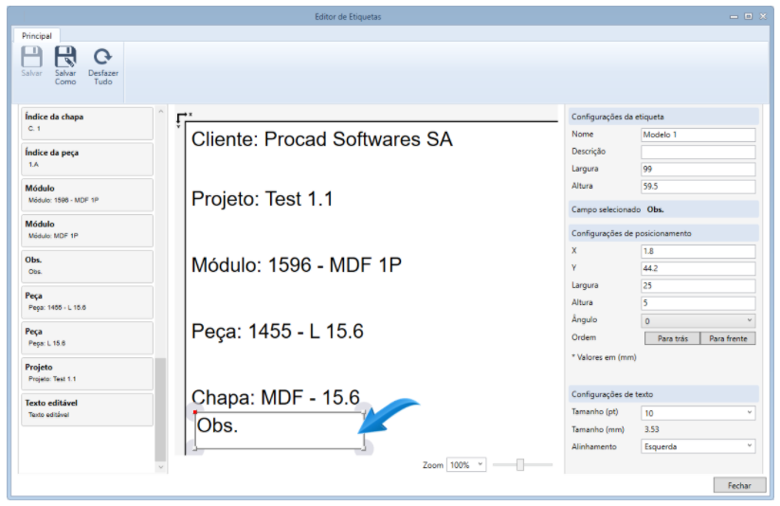Click the label Largura field showing 99

698,170
